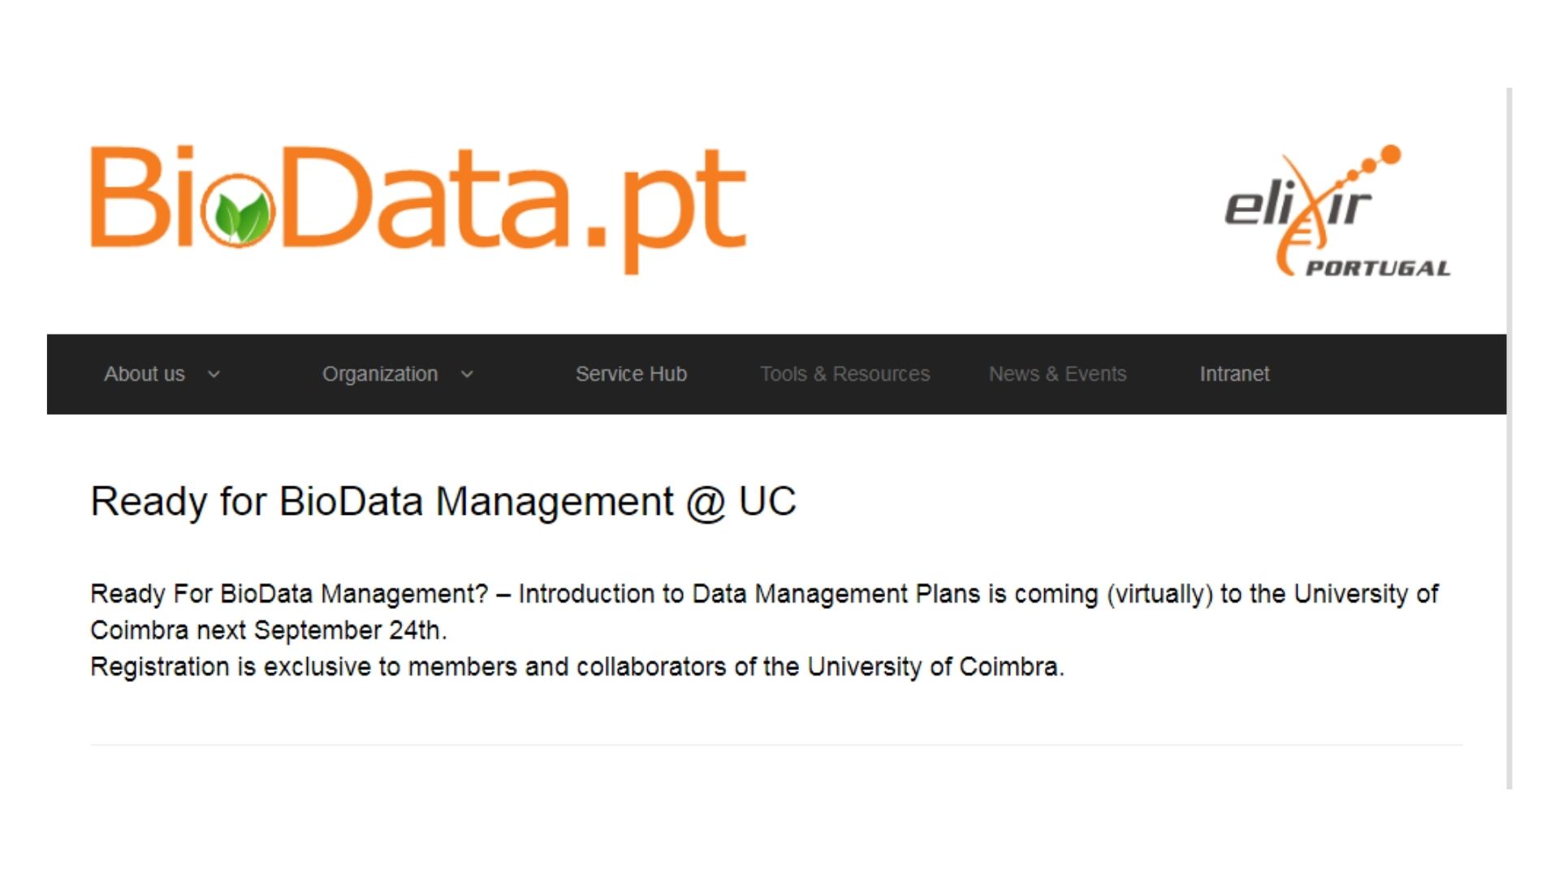Image resolution: width=1559 pixels, height=877 pixels.
Task: Click the 'Registration is exclusive' sentence
Action: [x=577, y=667]
